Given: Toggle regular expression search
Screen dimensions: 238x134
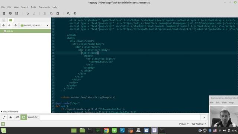Looking at the screenshot, I should pyautogui.click(x=4, y=117).
